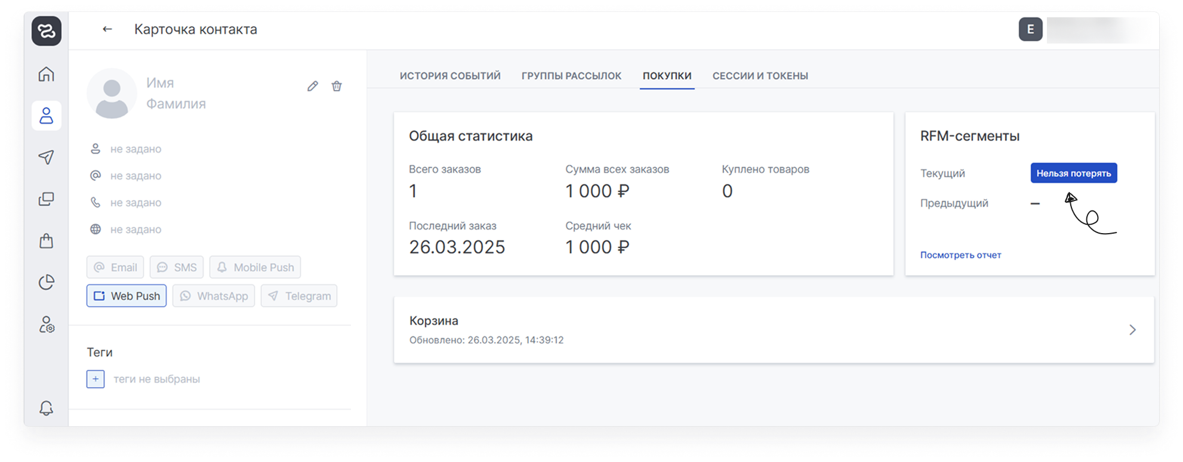1183x462 pixels.
Task: Toggle the Email channel chip
Action: [115, 268]
